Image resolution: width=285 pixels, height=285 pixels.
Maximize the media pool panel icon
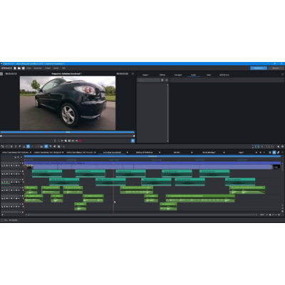click(x=282, y=74)
